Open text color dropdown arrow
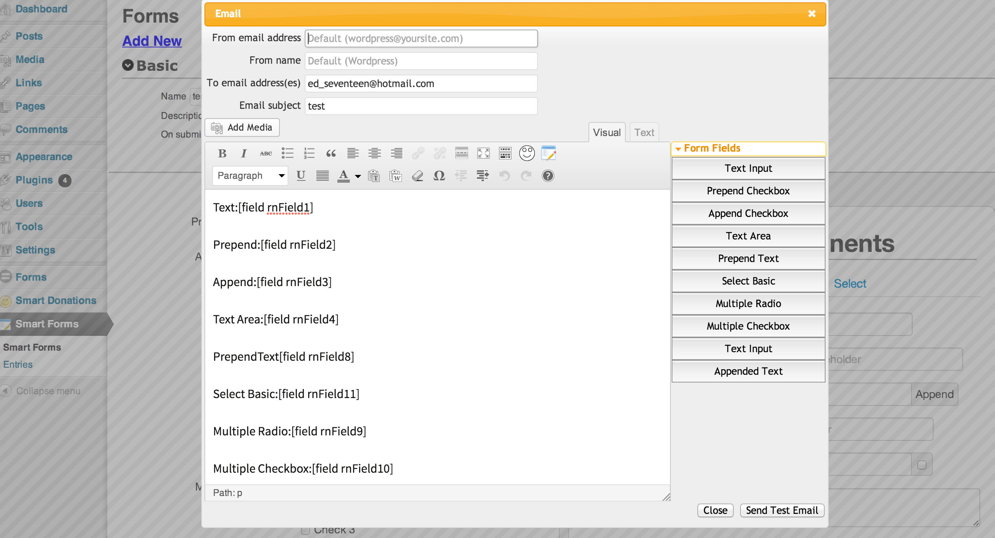 358,176
